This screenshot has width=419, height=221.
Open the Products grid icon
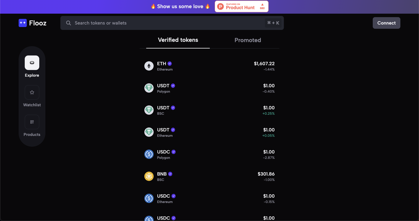32,122
